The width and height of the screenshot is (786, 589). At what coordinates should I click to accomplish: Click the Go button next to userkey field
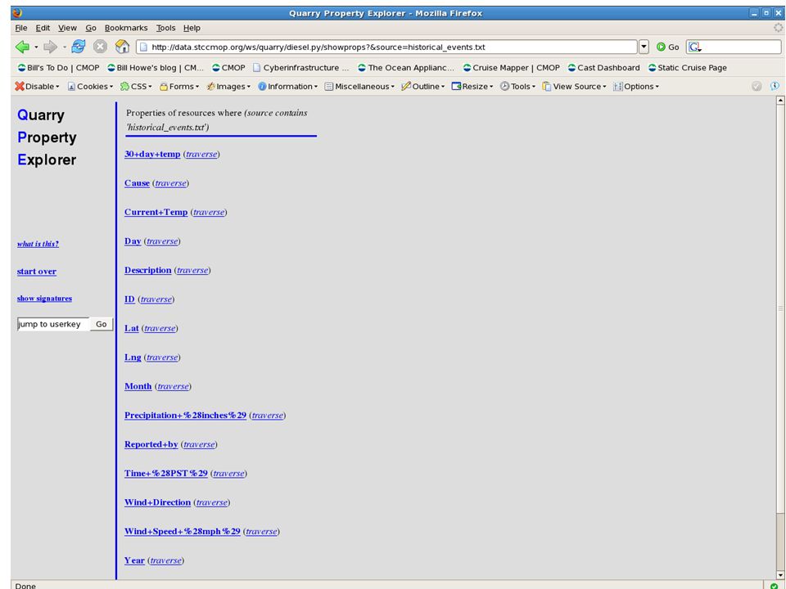[102, 324]
